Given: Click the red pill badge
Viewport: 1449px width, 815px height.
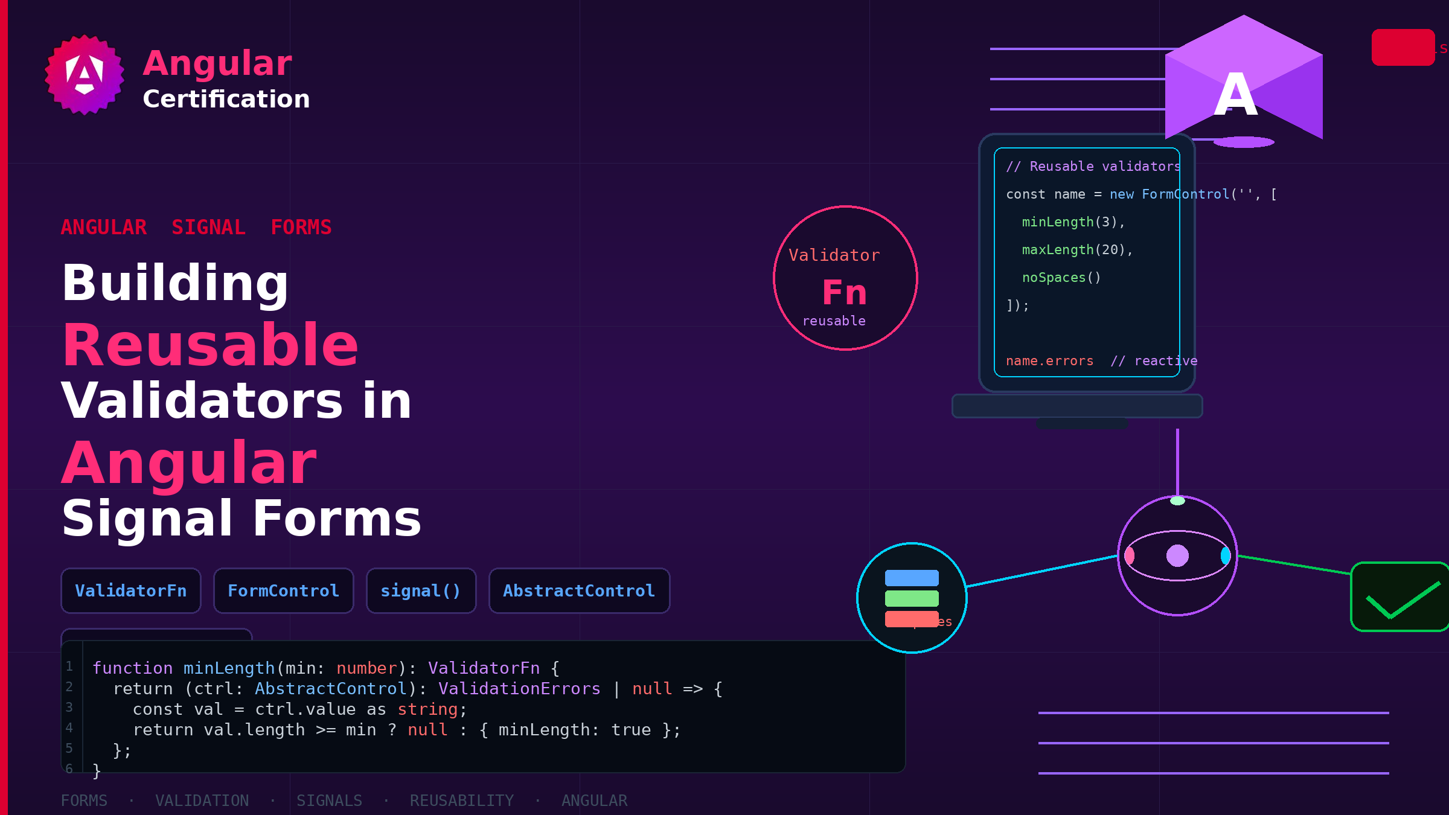Looking at the screenshot, I should (x=1403, y=48).
